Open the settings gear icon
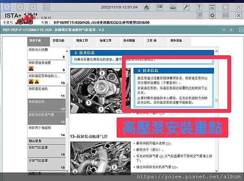Image resolution: width=244 pixels, height=181 pixels. tap(212, 15)
